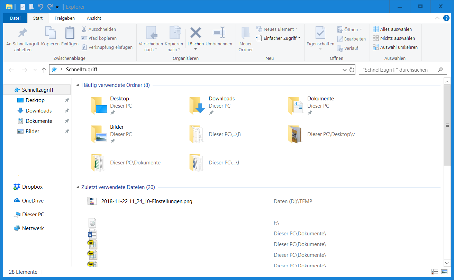Screen dimensions: 454x280
Task: Click the Kopieren ribbon icon
Action: pos(50,33)
